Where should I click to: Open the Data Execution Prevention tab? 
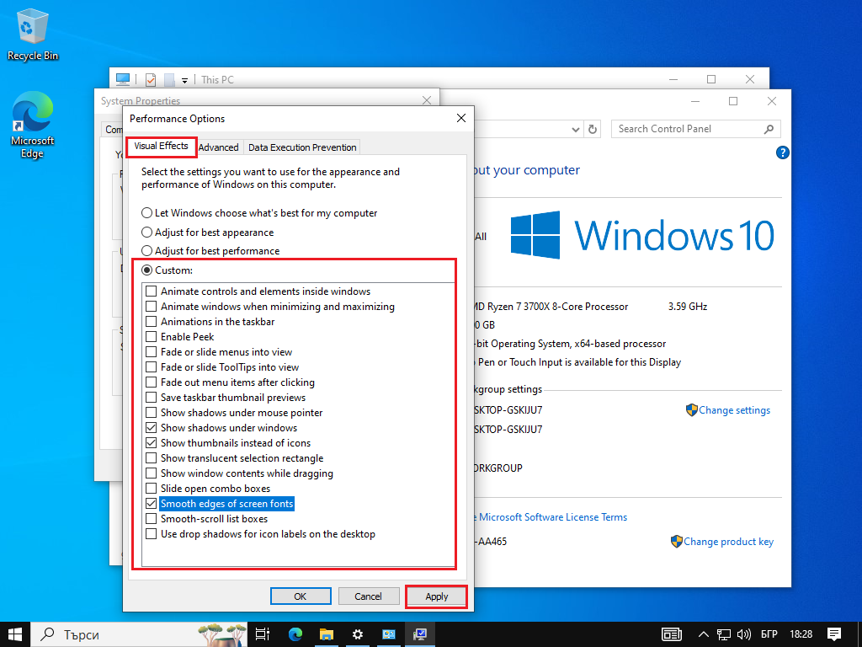(302, 147)
